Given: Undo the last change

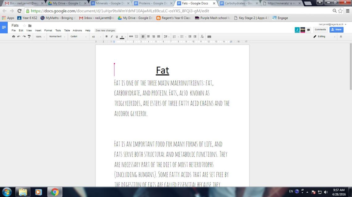Looking at the screenshot, I should pyautogui.click(x=19, y=36).
